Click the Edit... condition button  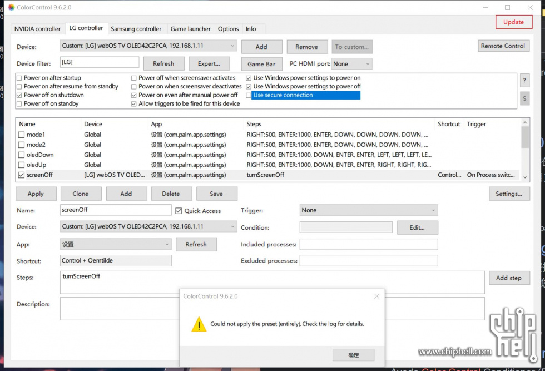click(418, 227)
